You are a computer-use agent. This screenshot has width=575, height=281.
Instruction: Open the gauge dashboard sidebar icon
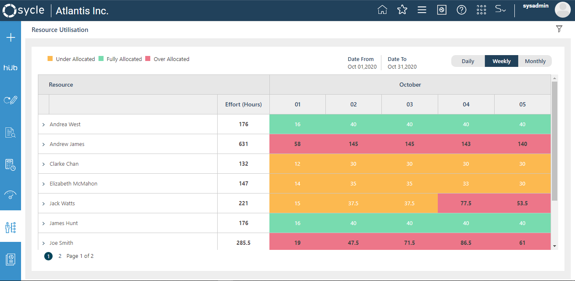[x=11, y=195]
